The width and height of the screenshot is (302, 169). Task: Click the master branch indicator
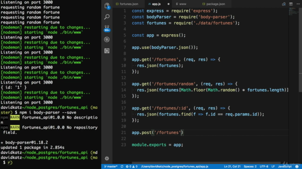[111, 167]
